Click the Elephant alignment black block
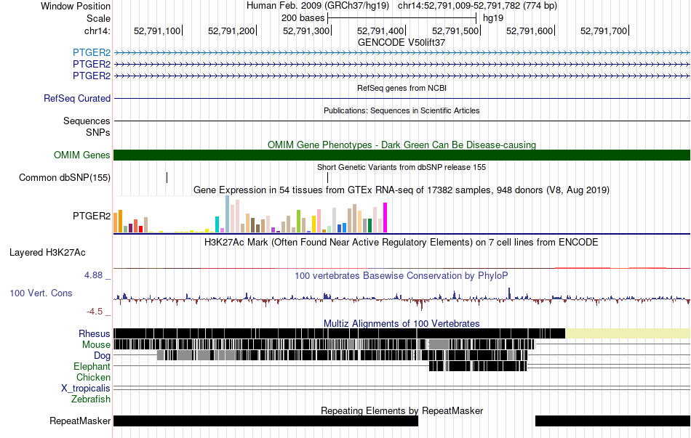This screenshot has height=438, width=691. [478, 366]
